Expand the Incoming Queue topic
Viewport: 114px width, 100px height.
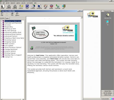tap(1, 40)
